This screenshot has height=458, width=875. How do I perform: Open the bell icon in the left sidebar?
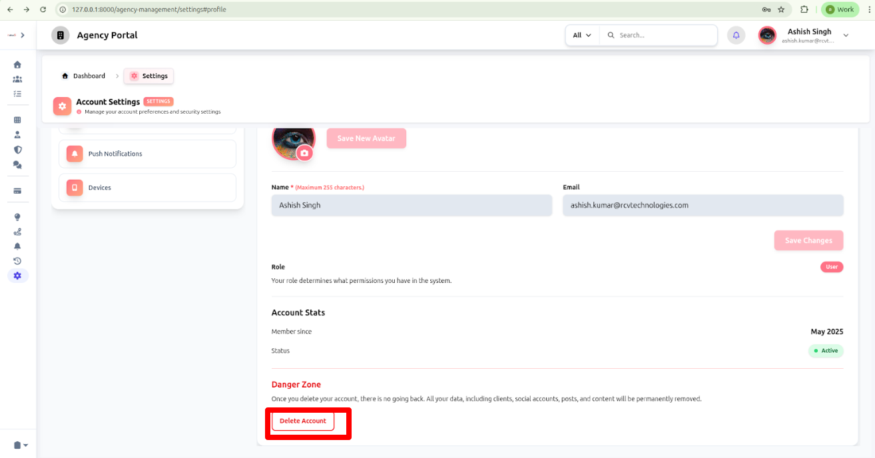17,246
